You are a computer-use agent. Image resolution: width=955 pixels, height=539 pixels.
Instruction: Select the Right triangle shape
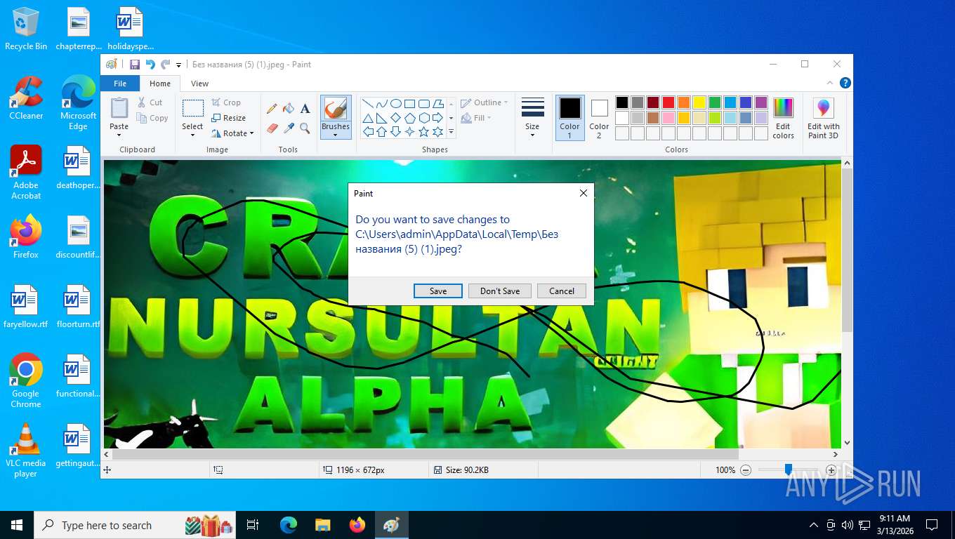click(382, 118)
